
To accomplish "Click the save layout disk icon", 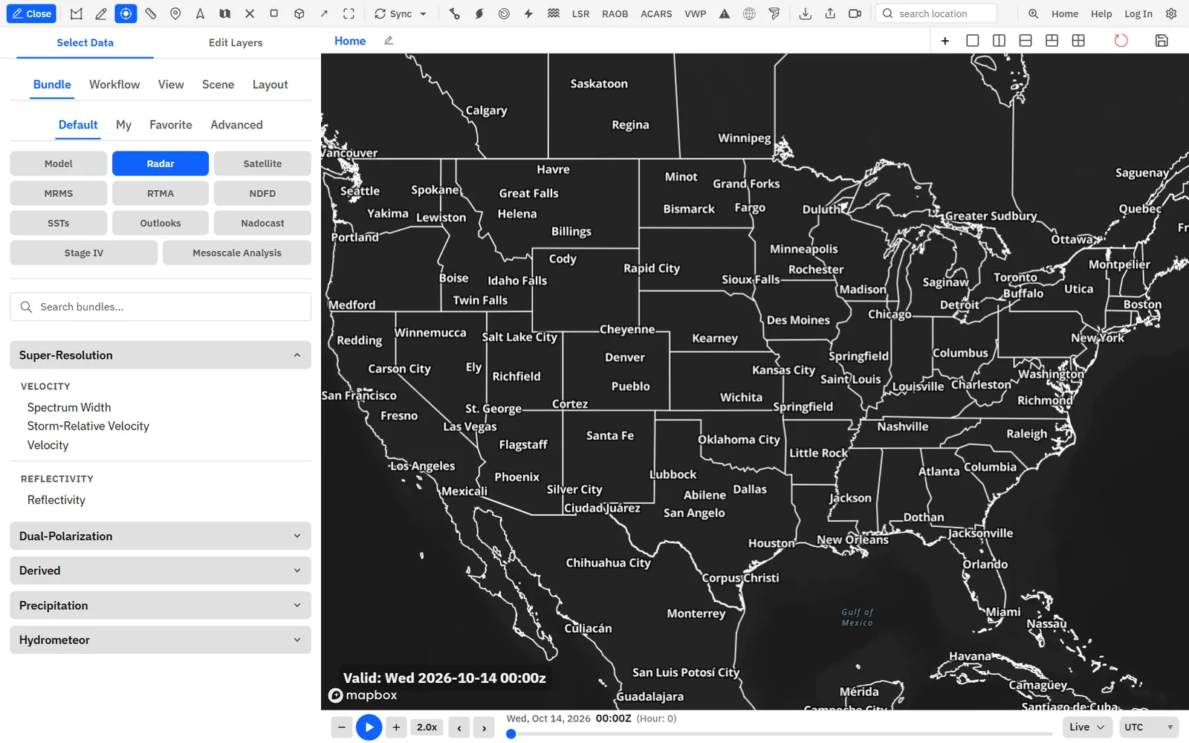I will pos(1162,40).
